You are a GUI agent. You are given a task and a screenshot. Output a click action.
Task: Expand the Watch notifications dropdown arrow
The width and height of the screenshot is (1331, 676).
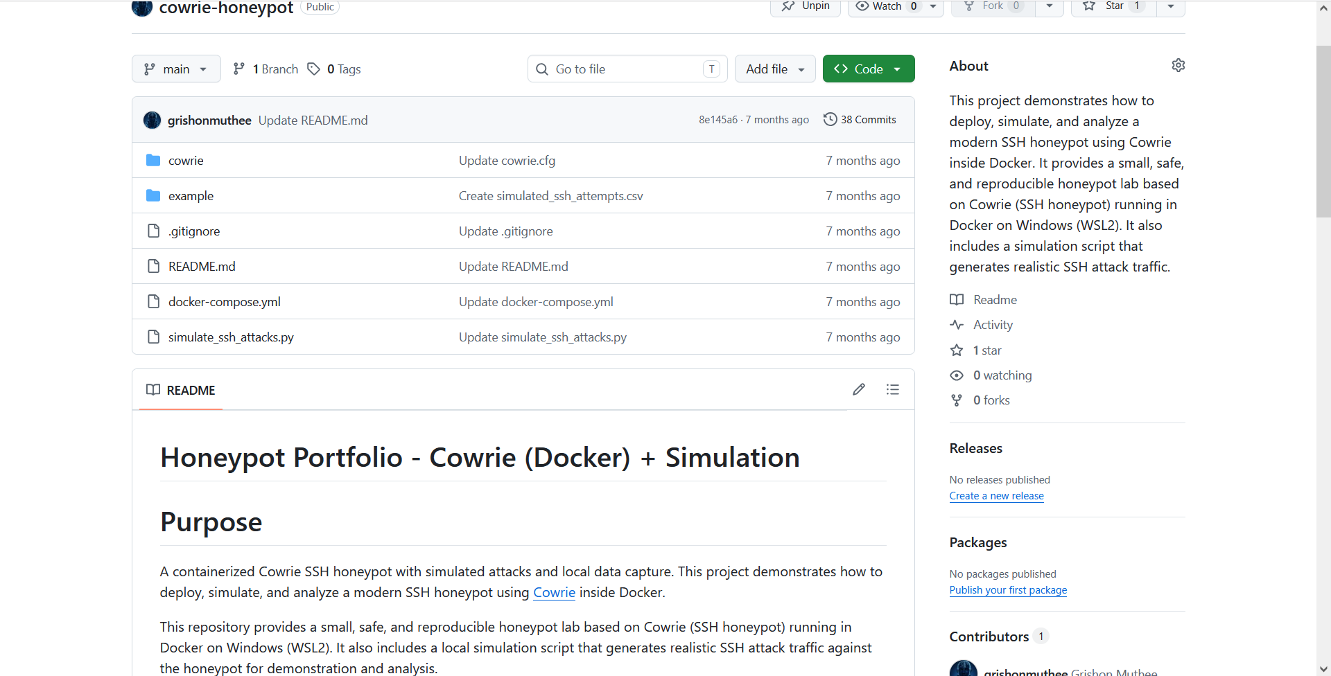[933, 6]
